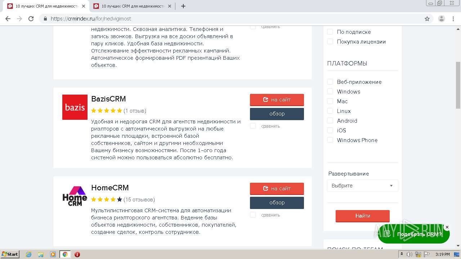Open the Подобрать CRM? floating button

pos(414,234)
